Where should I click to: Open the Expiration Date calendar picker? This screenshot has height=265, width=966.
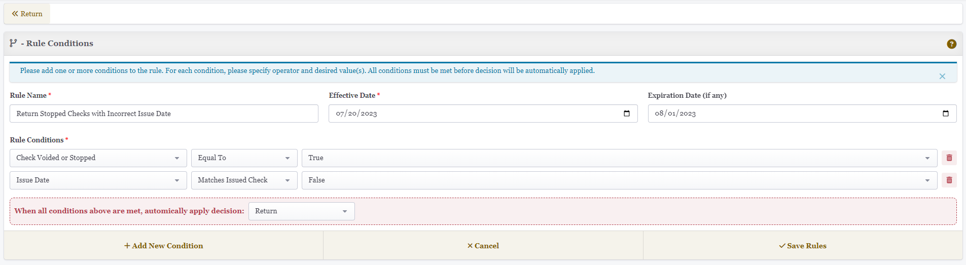[946, 113]
